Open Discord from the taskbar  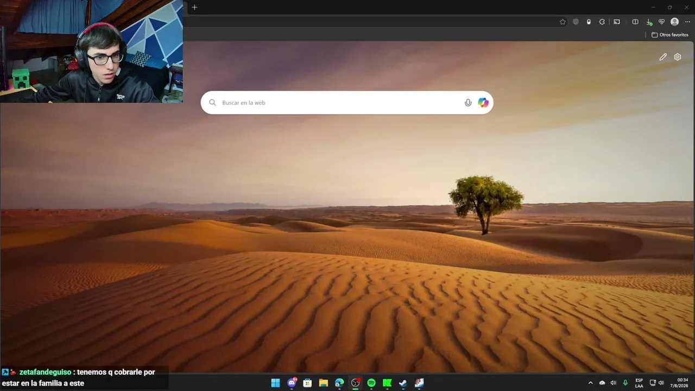292,383
